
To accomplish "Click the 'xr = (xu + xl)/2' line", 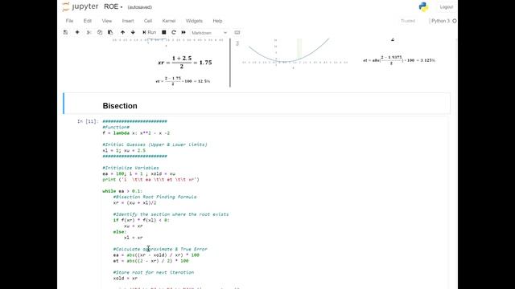I will point(134,203).
